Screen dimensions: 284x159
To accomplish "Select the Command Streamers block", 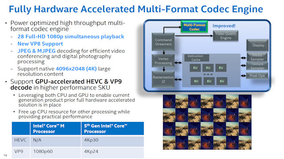I will point(163,42).
